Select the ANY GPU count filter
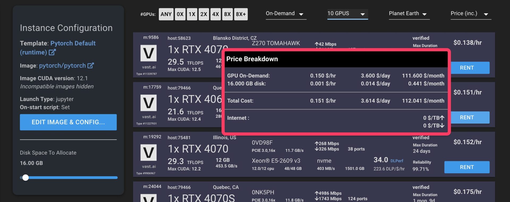This screenshot has height=202, width=510. click(166, 14)
